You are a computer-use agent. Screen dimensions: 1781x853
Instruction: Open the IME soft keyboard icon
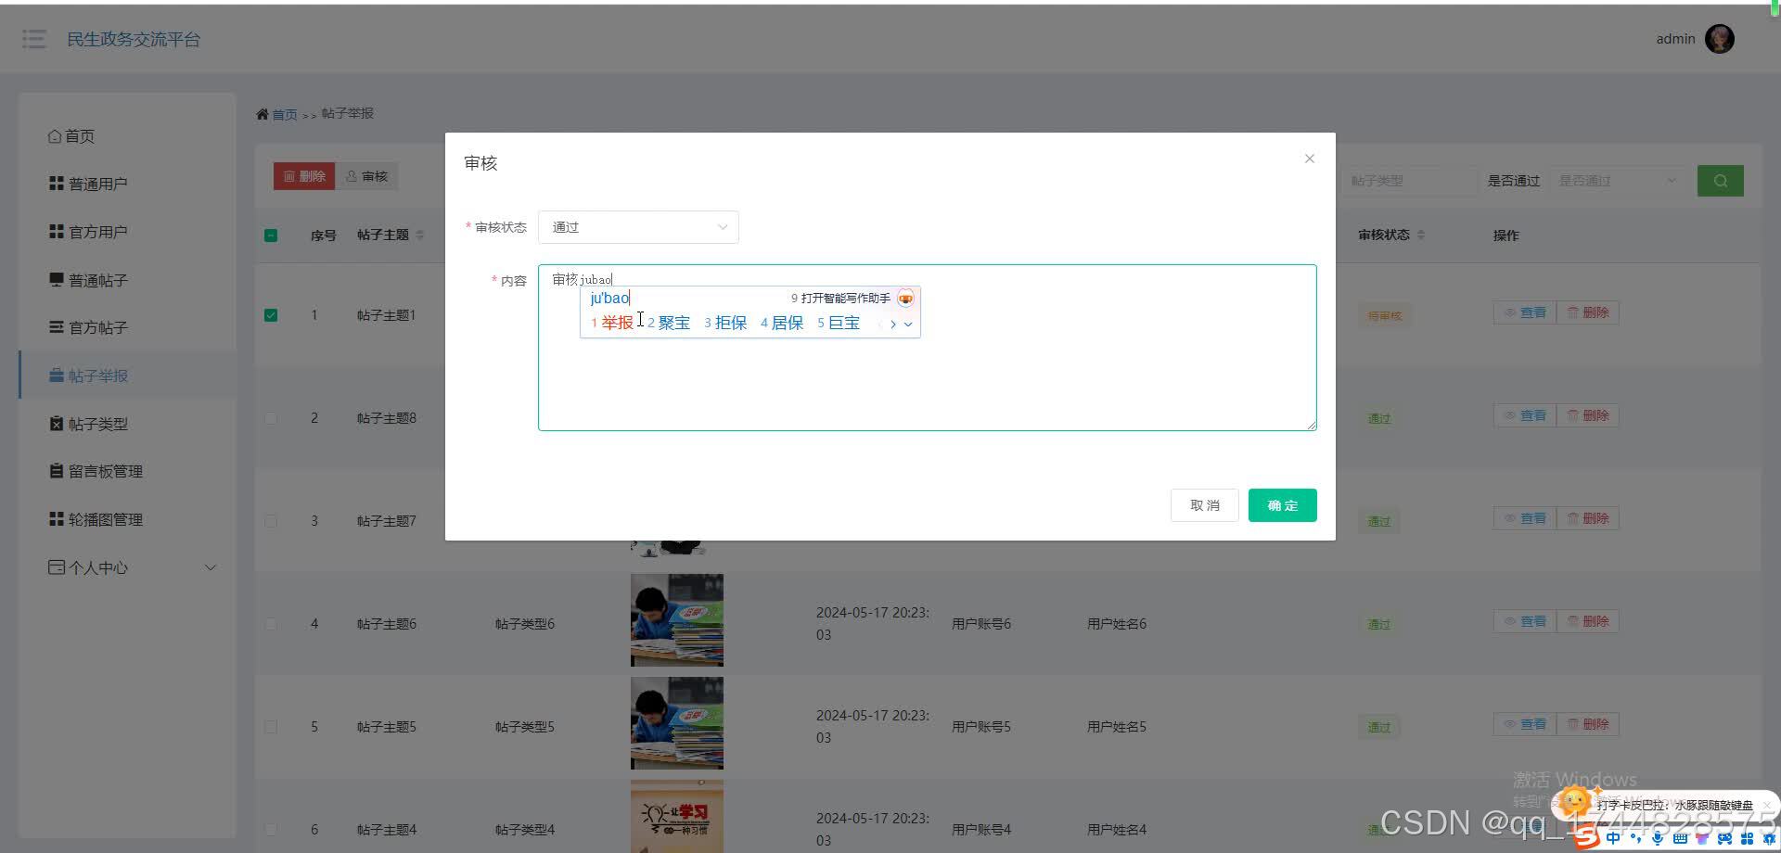[x=1680, y=838]
